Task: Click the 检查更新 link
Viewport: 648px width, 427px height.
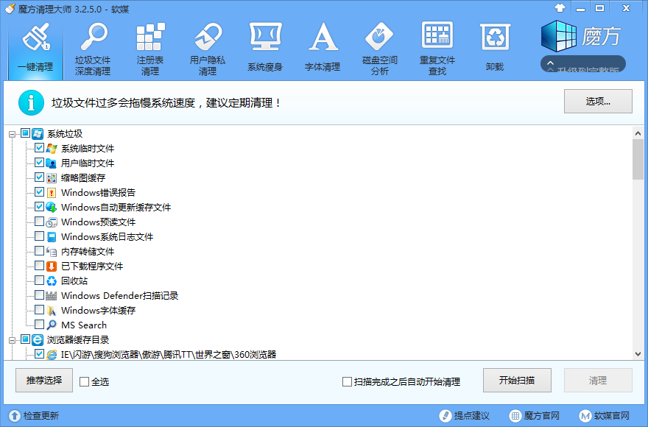Action: point(34,416)
